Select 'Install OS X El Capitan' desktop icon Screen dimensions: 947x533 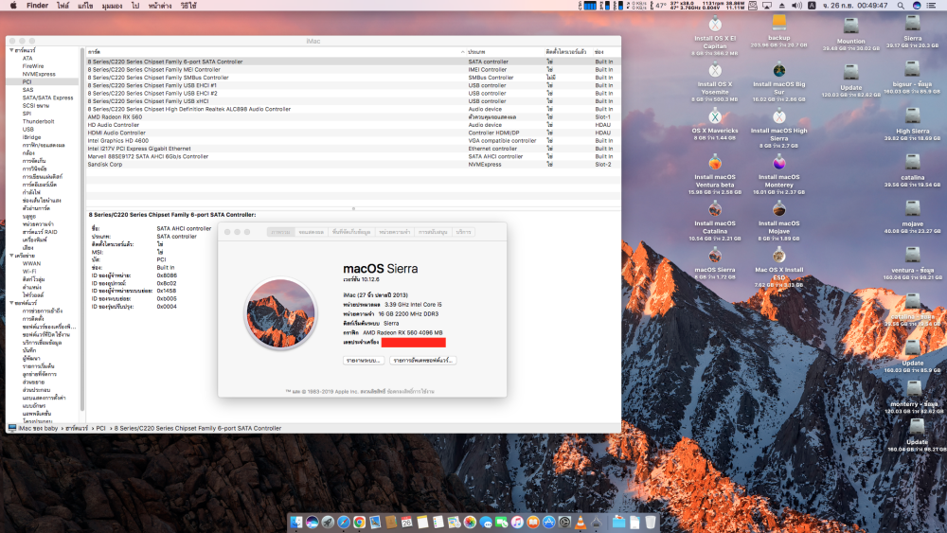click(x=715, y=36)
